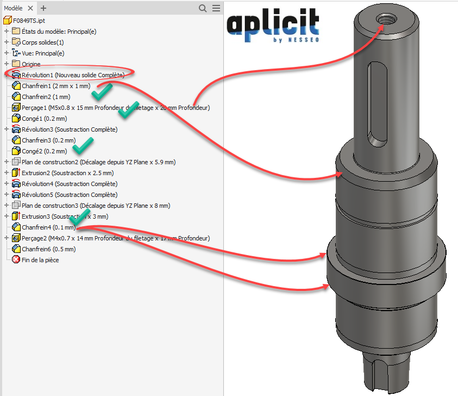
Task: Select Corps solides(1) row text
Action: tap(42, 42)
